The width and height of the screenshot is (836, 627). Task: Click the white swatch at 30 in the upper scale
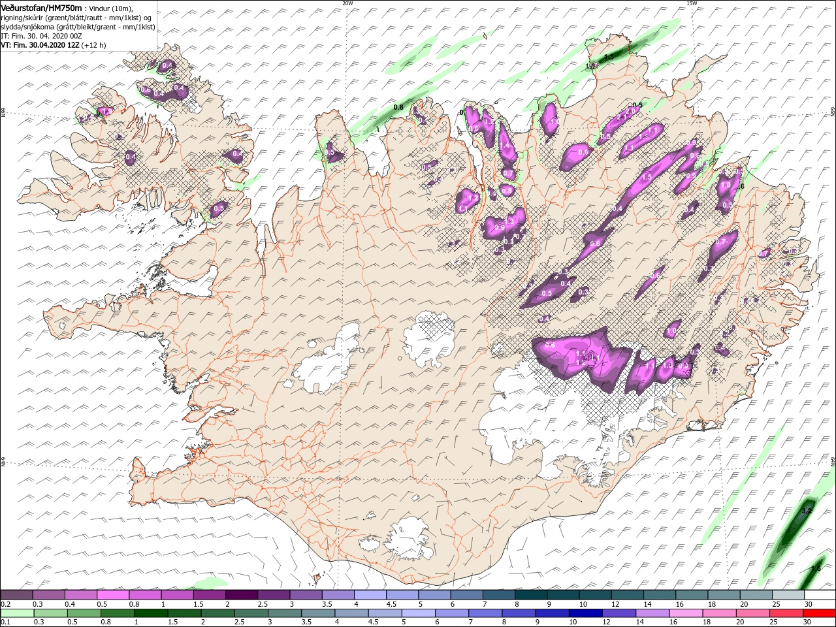[819, 595]
